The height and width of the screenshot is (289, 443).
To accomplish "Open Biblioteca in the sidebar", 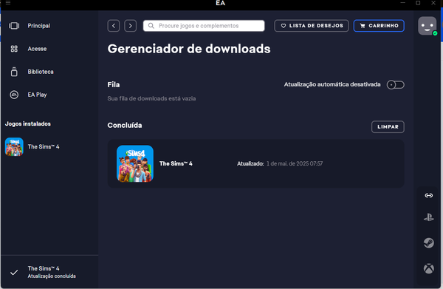I will coord(41,72).
